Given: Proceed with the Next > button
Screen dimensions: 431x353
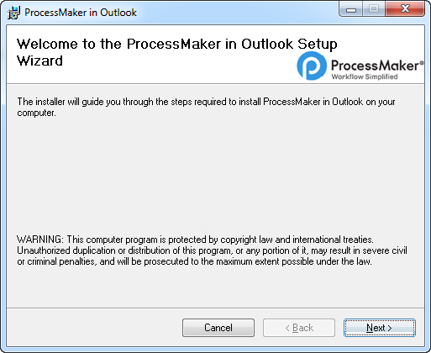Looking at the screenshot, I should pyautogui.click(x=380, y=328).
